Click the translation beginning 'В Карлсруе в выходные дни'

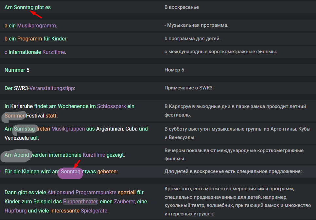point(235,111)
